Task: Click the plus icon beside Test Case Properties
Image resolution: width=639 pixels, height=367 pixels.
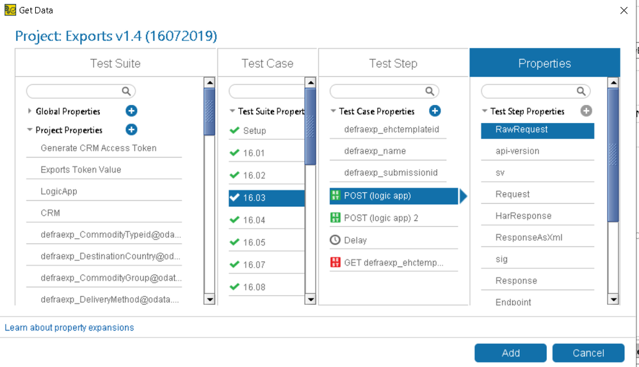Action: (x=435, y=111)
